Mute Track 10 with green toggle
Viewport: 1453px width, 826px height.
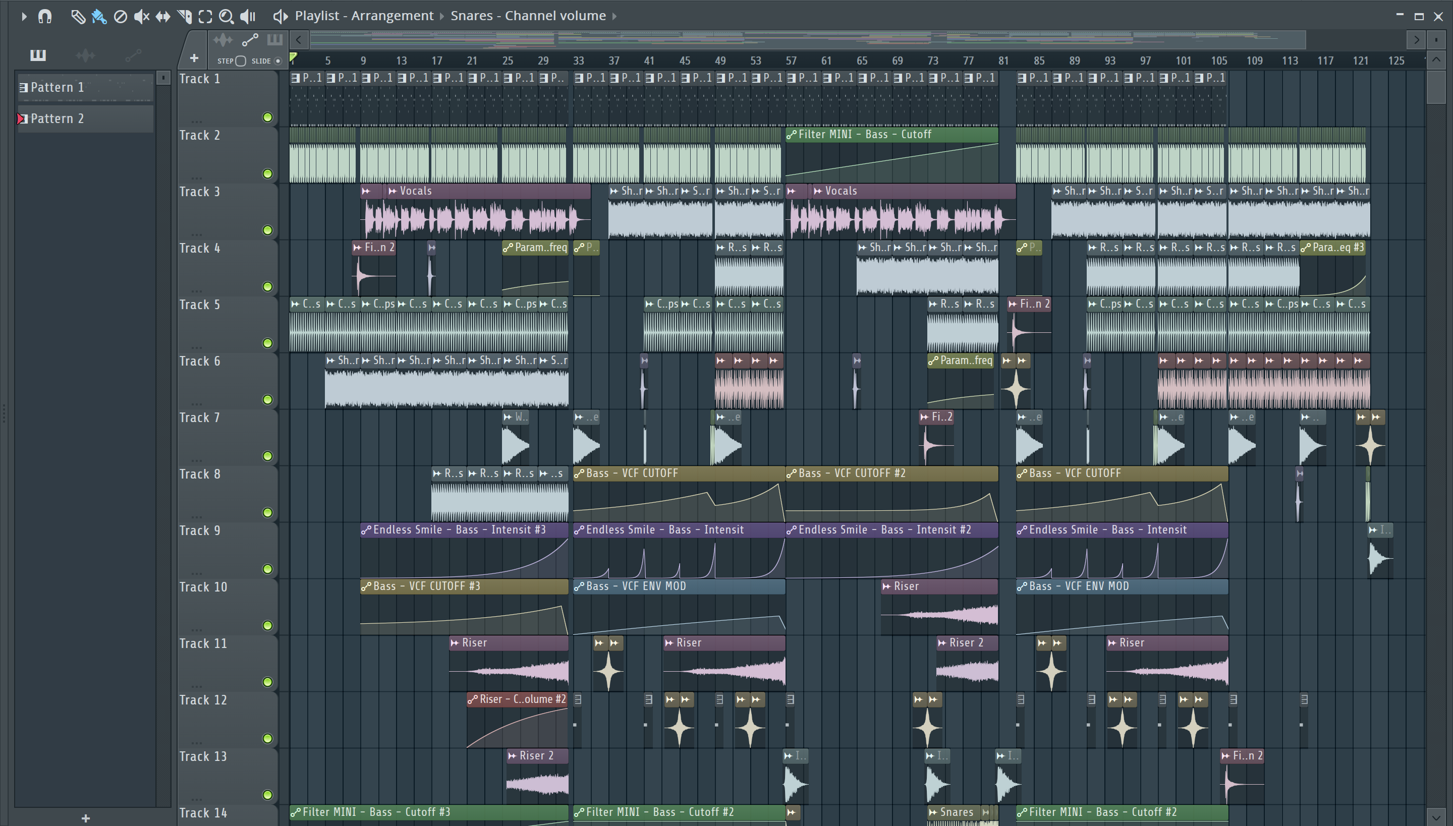click(267, 625)
